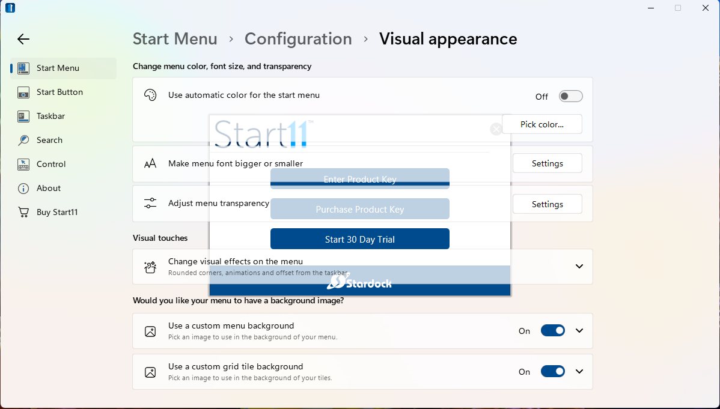720x409 pixels.
Task: Open font size Settings button
Action: click(548, 163)
